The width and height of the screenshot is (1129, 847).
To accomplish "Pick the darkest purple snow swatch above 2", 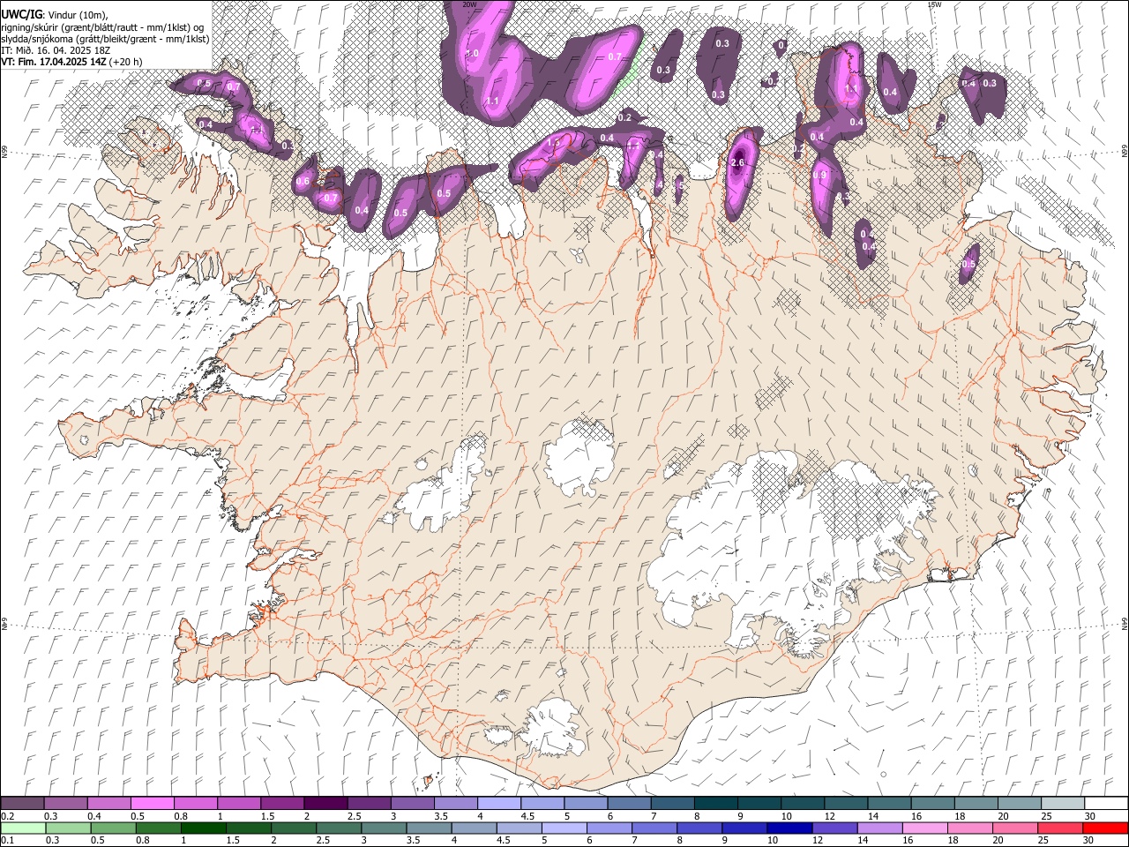I will [x=326, y=803].
